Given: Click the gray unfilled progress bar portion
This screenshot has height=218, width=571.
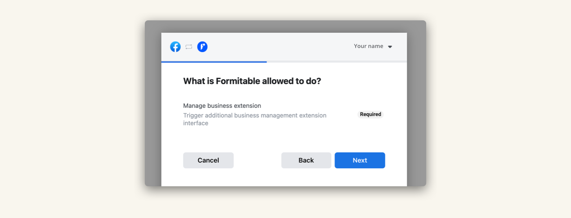Looking at the screenshot, I should tap(337, 62).
